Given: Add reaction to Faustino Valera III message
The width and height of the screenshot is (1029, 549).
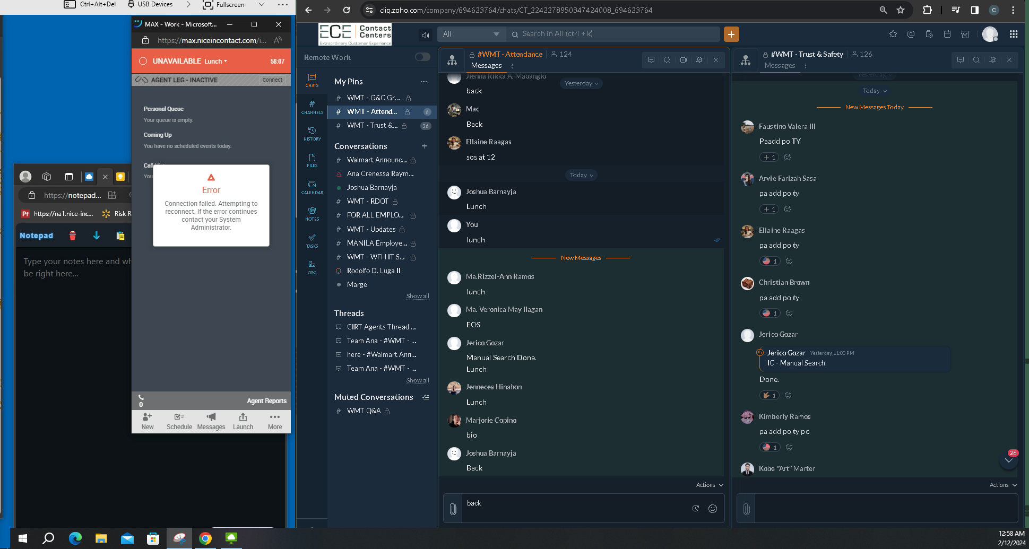Looking at the screenshot, I should (x=788, y=157).
